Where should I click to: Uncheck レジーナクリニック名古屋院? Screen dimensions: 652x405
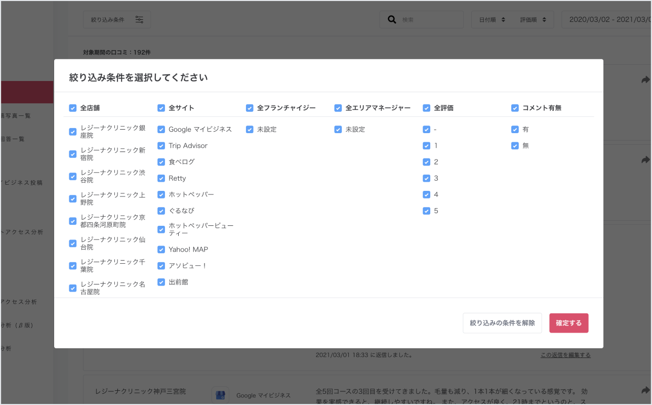[72, 288]
